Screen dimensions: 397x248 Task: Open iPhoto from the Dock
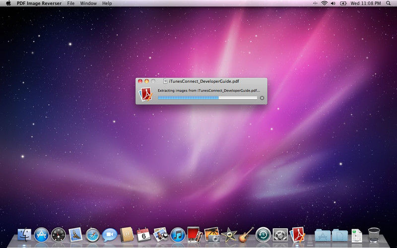212,235
